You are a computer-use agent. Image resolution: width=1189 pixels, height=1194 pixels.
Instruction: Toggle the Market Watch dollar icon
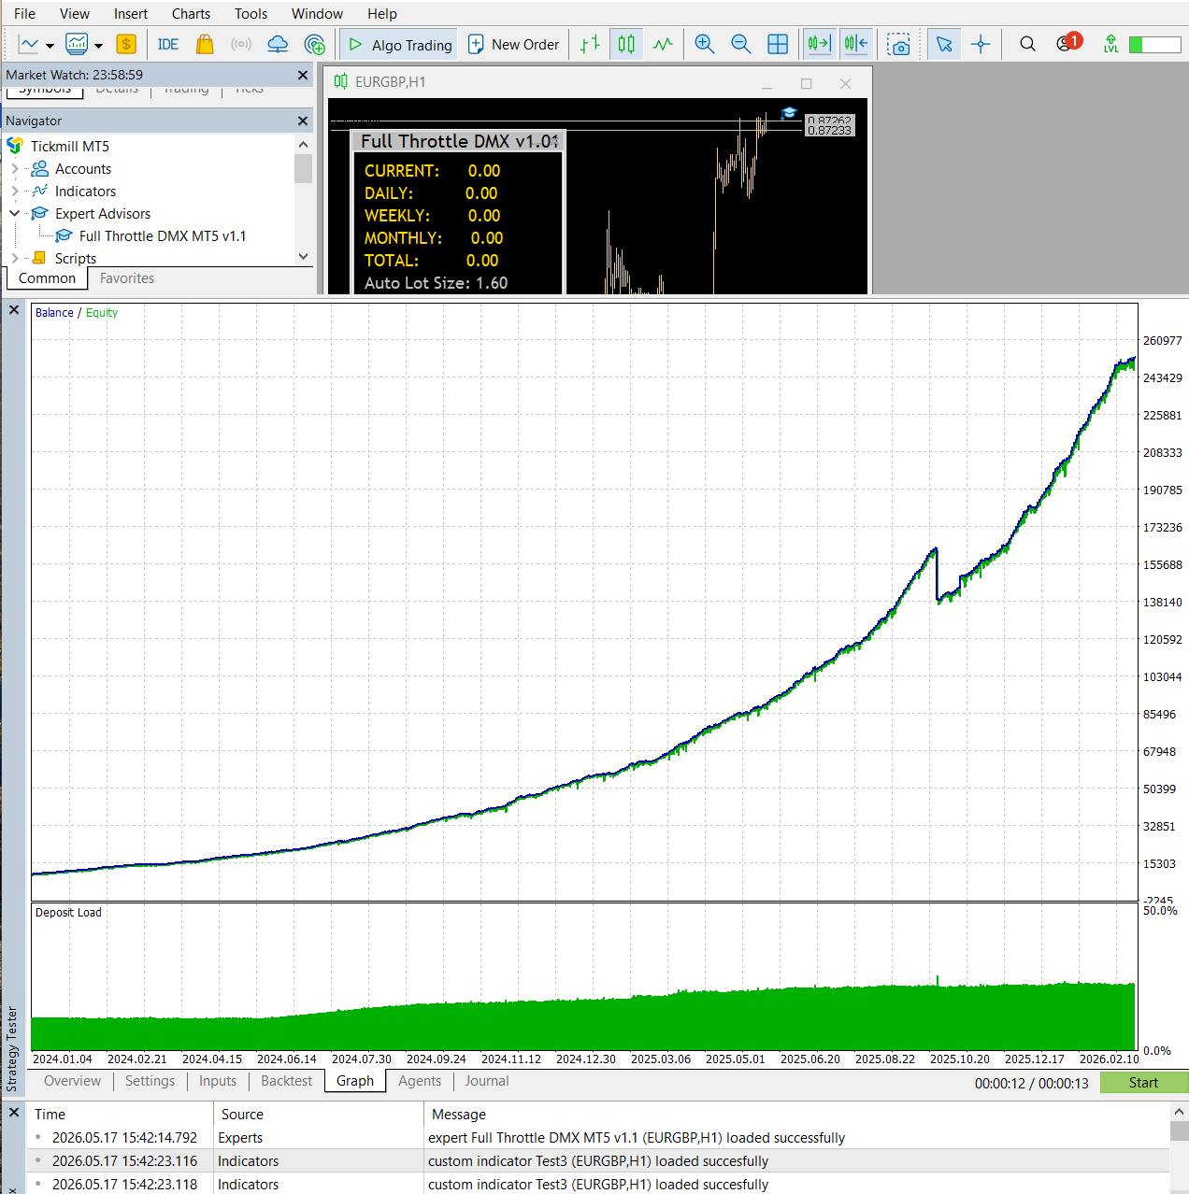126,44
